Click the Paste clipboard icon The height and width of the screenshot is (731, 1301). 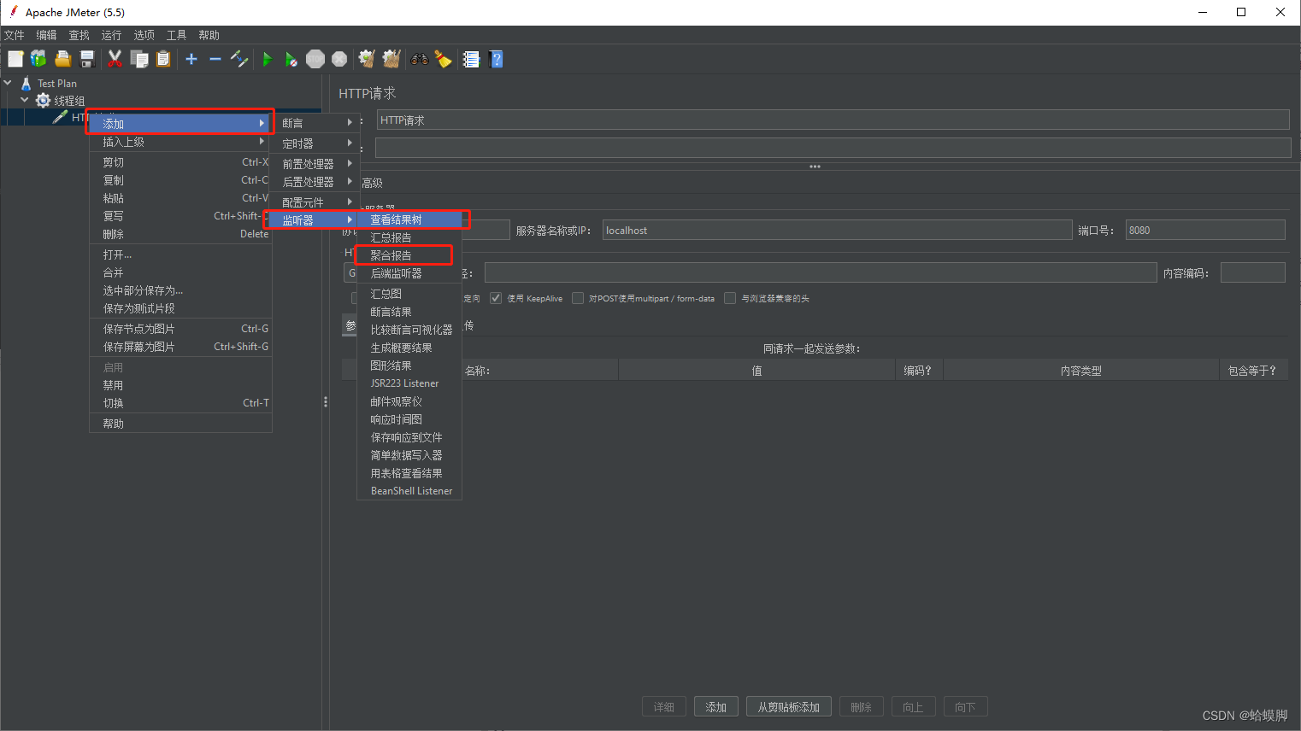click(163, 59)
